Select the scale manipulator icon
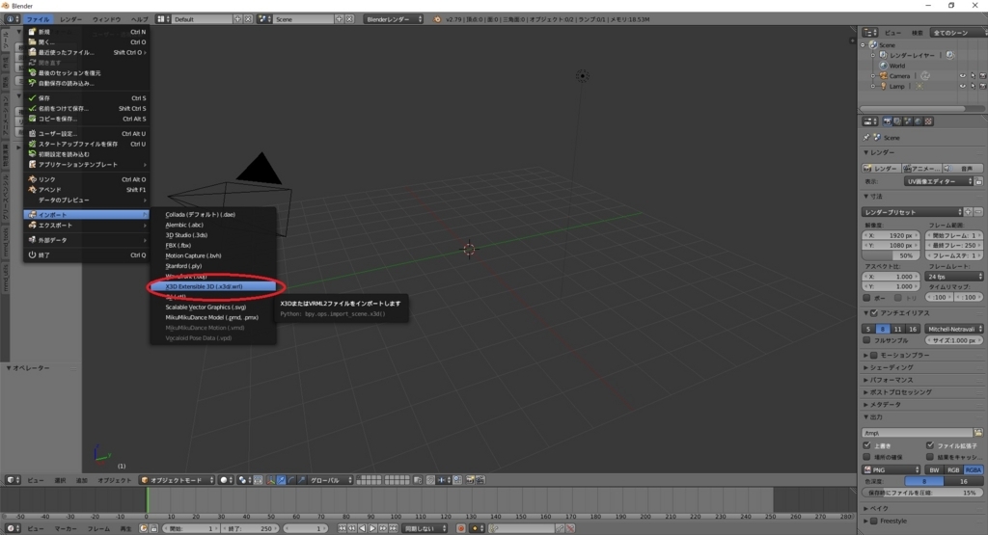The height and width of the screenshot is (535, 988). [x=302, y=480]
